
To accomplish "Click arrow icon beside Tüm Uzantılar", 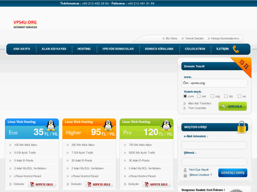I will (x=185, y=108).
